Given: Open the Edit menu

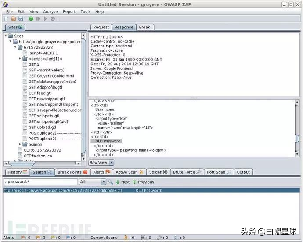Looking at the screenshot, I should (x=21, y=11).
